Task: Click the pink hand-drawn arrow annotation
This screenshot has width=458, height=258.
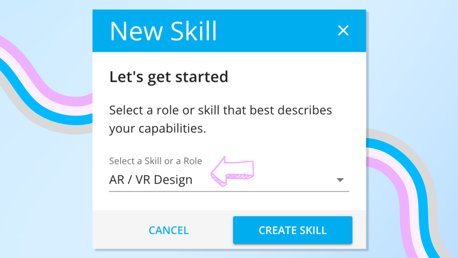Action: (232, 171)
